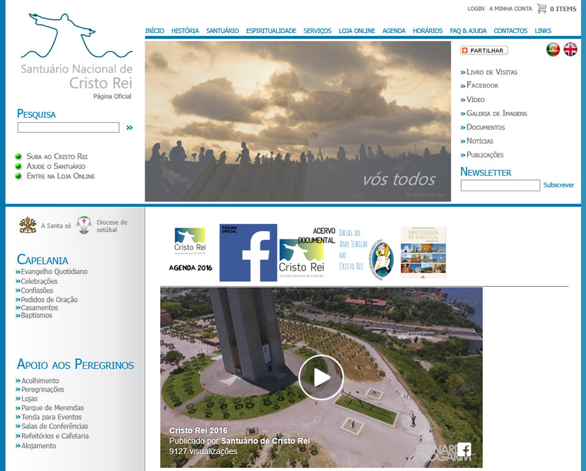The height and width of the screenshot is (471, 586).
Task: Open the Loja Online menu
Action: pos(357,31)
